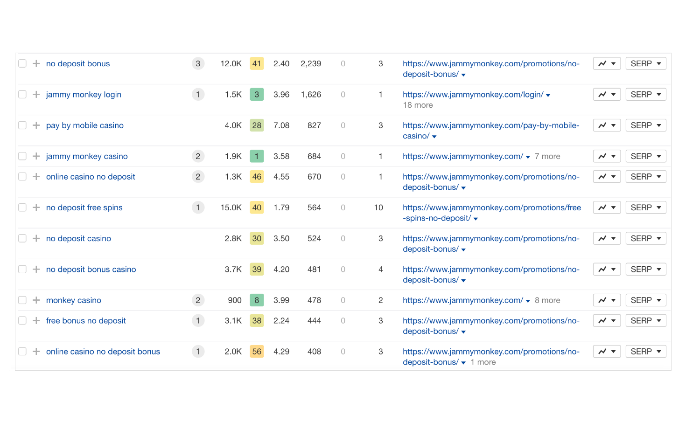Click plus icon beside 'monkey casino'

click(x=36, y=300)
